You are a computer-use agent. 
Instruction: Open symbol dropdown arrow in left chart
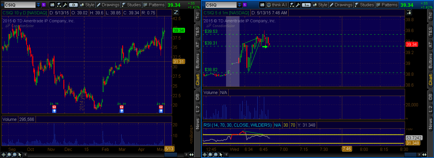[38, 5]
